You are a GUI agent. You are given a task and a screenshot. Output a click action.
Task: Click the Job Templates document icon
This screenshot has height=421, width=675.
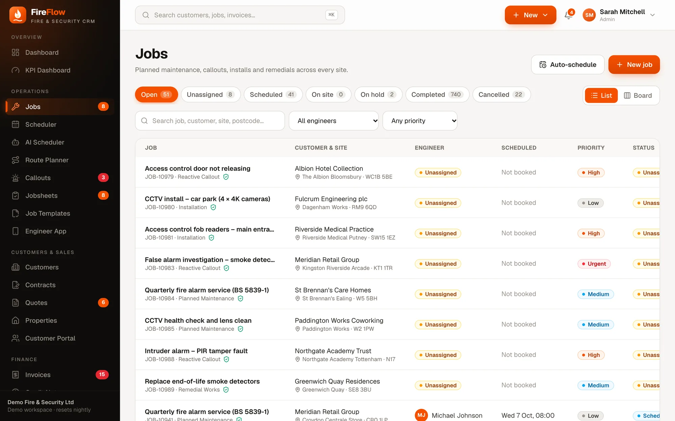(16, 214)
